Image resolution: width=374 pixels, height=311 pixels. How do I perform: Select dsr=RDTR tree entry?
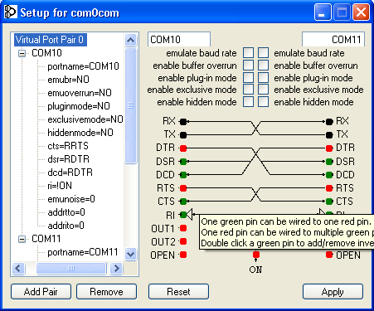68,159
